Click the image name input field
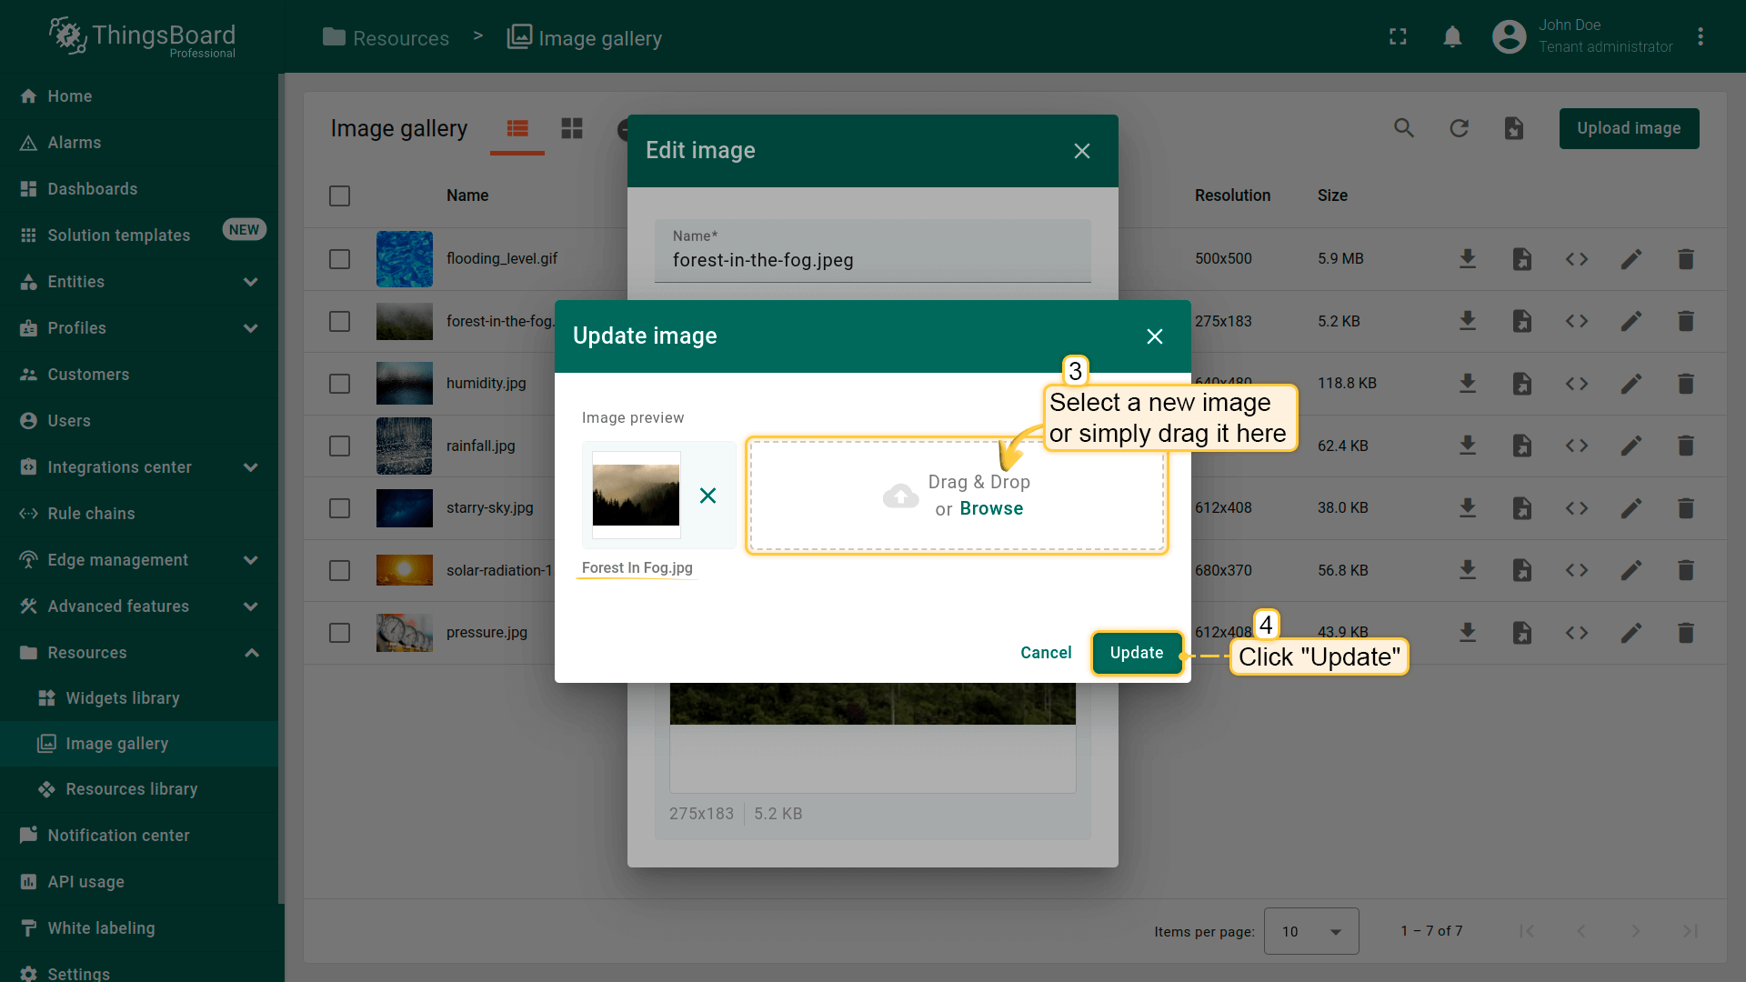The width and height of the screenshot is (1746, 982). point(871,260)
